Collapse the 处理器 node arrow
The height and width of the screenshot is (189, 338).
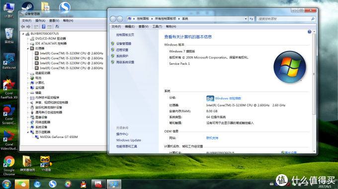[x=28, y=48]
